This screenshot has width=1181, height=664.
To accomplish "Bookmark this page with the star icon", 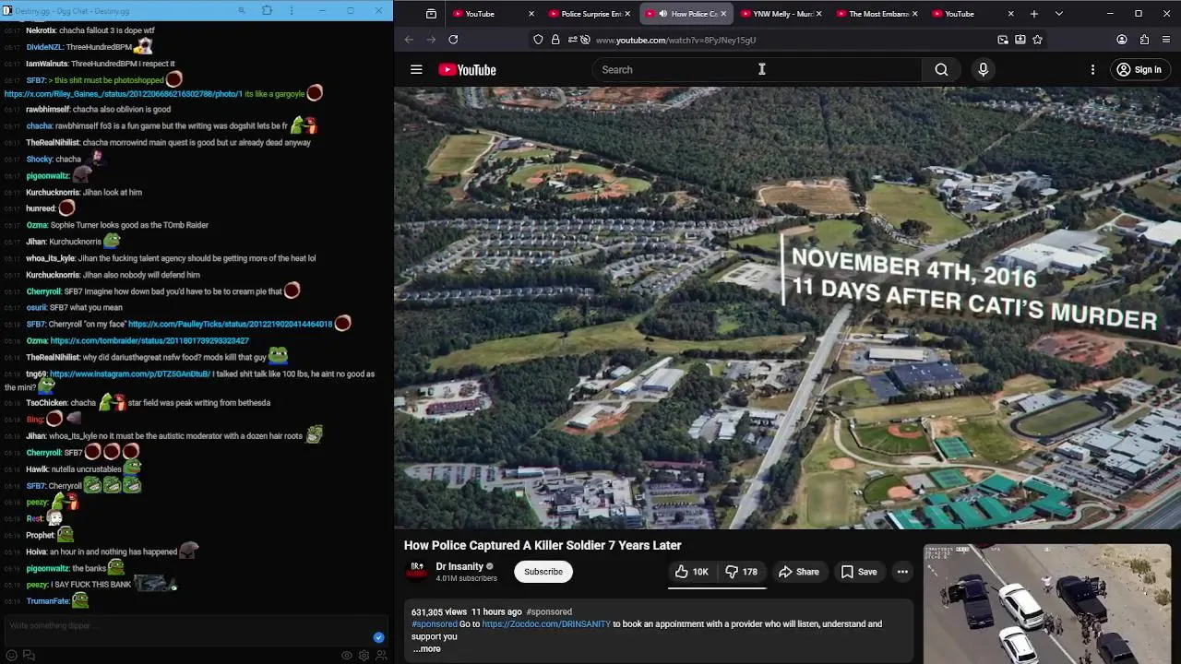I will pos(1038,40).
